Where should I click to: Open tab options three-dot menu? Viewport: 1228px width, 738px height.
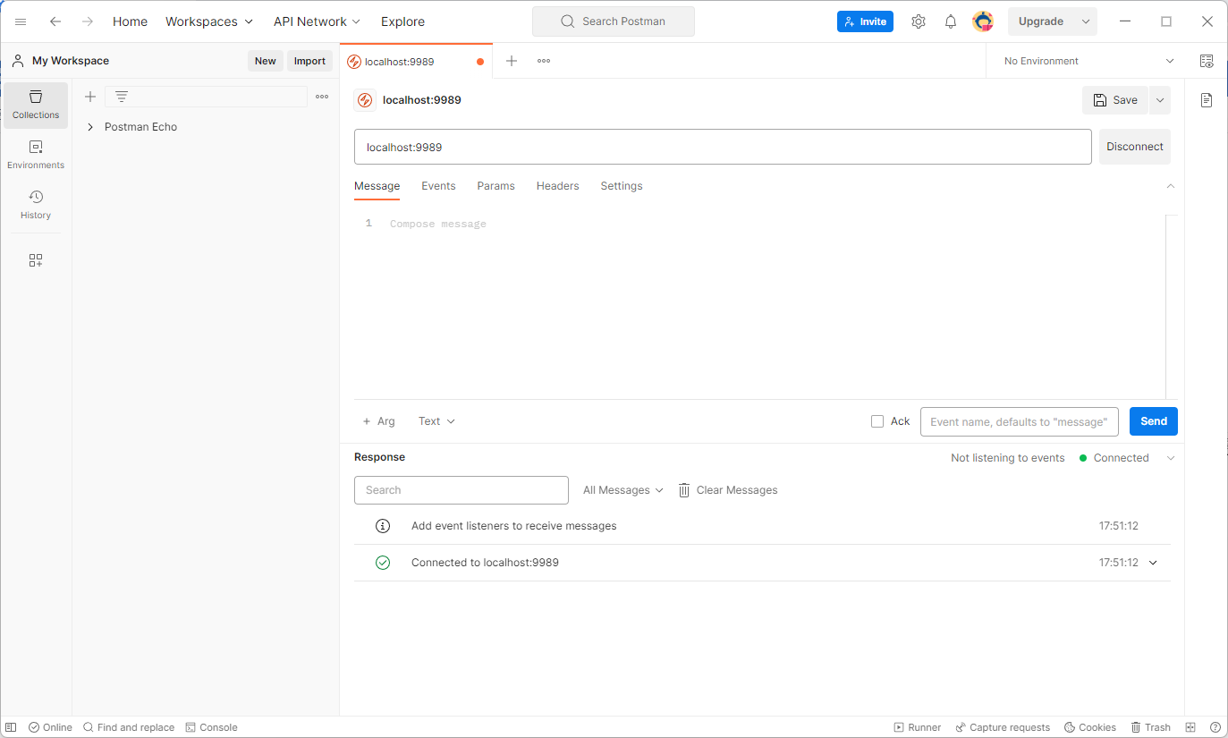point(544,61)
